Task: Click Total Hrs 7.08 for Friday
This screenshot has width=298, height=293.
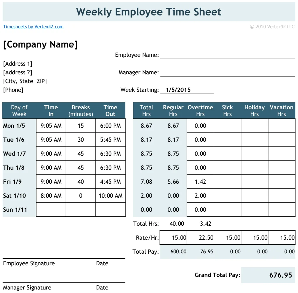Action: pos(146,182)
